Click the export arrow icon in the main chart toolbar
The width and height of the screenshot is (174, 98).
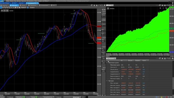[97, 5]
